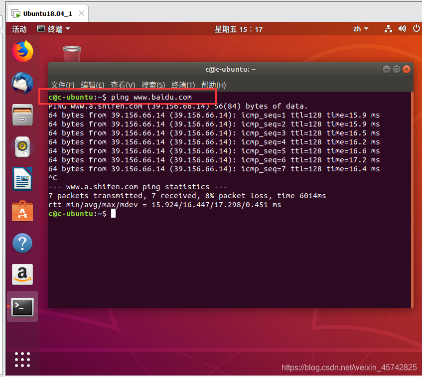Image resolution: width=422 pixels, height=377 pixels.
Task: Open the CSDN blog watermark link
Action: pyautogui.click(x=349, y=368)
